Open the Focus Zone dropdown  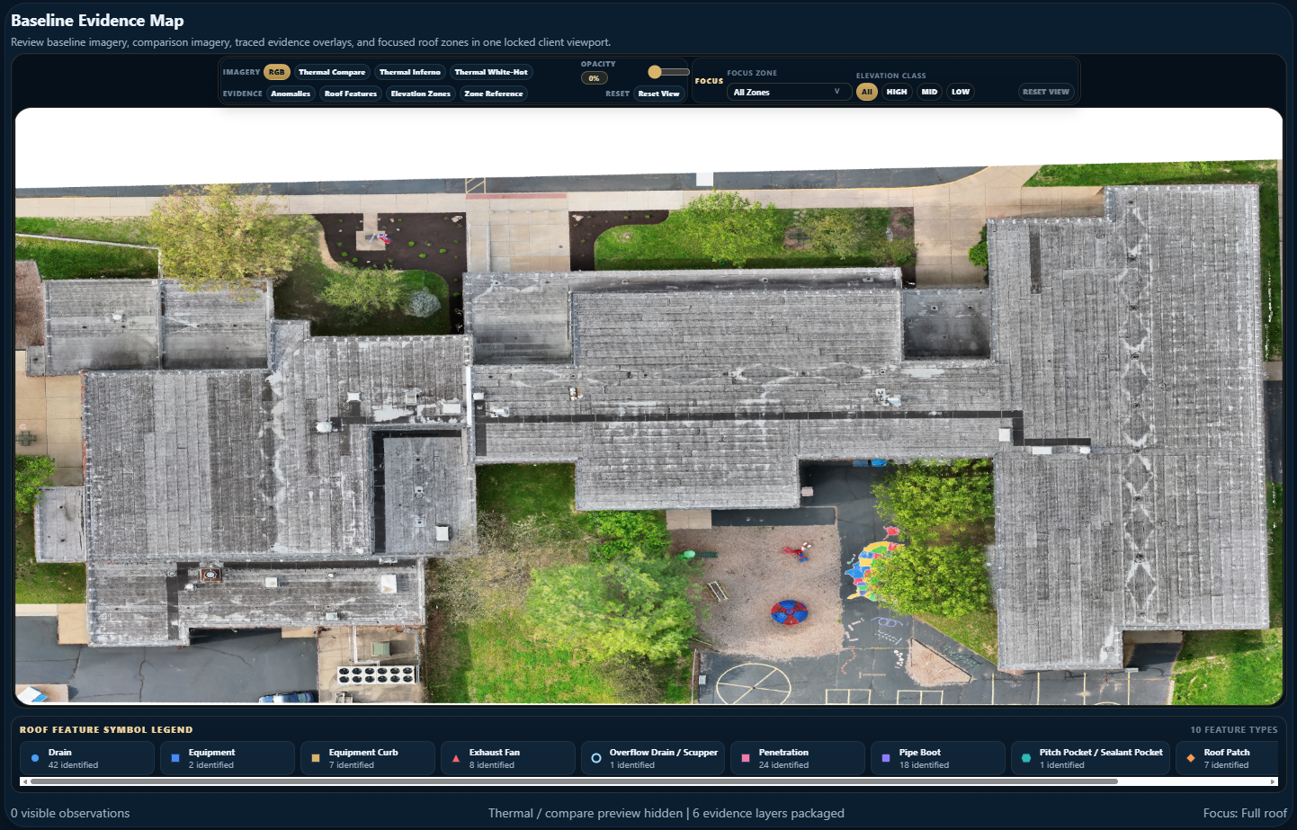(x=789, y=92)
